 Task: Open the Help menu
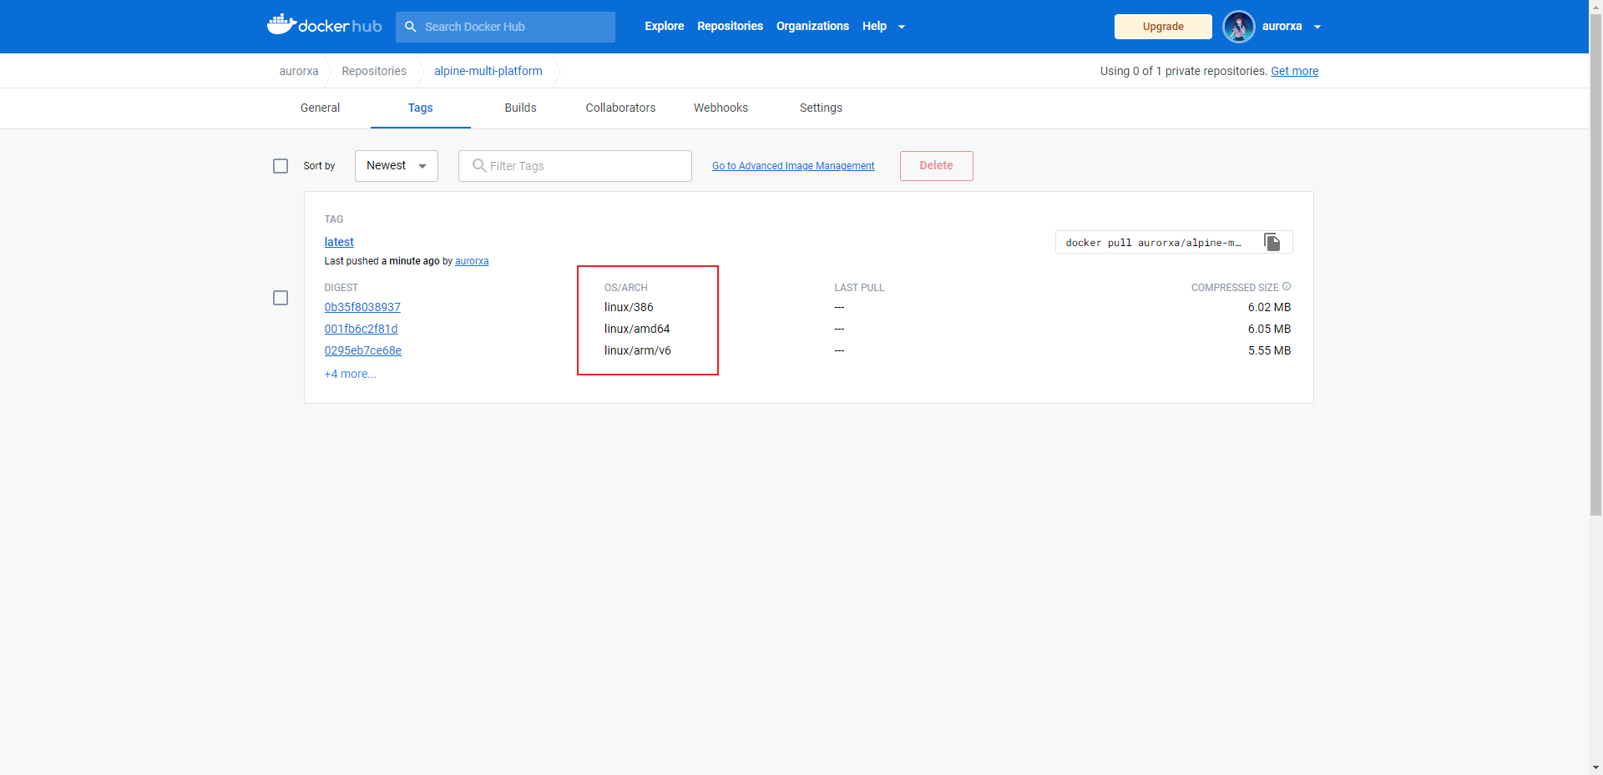pos(874,26)
